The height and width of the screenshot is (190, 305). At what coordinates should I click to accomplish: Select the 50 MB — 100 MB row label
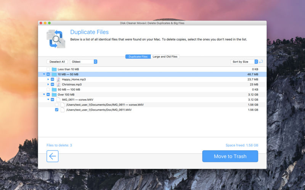point(69,89)
